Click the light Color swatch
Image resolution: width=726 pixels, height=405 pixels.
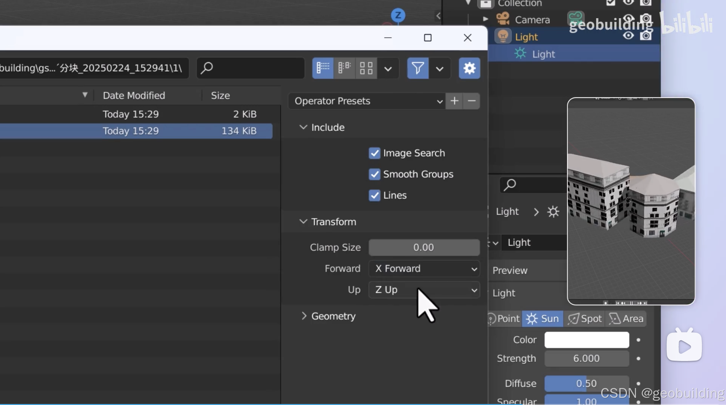pos(587,340)
